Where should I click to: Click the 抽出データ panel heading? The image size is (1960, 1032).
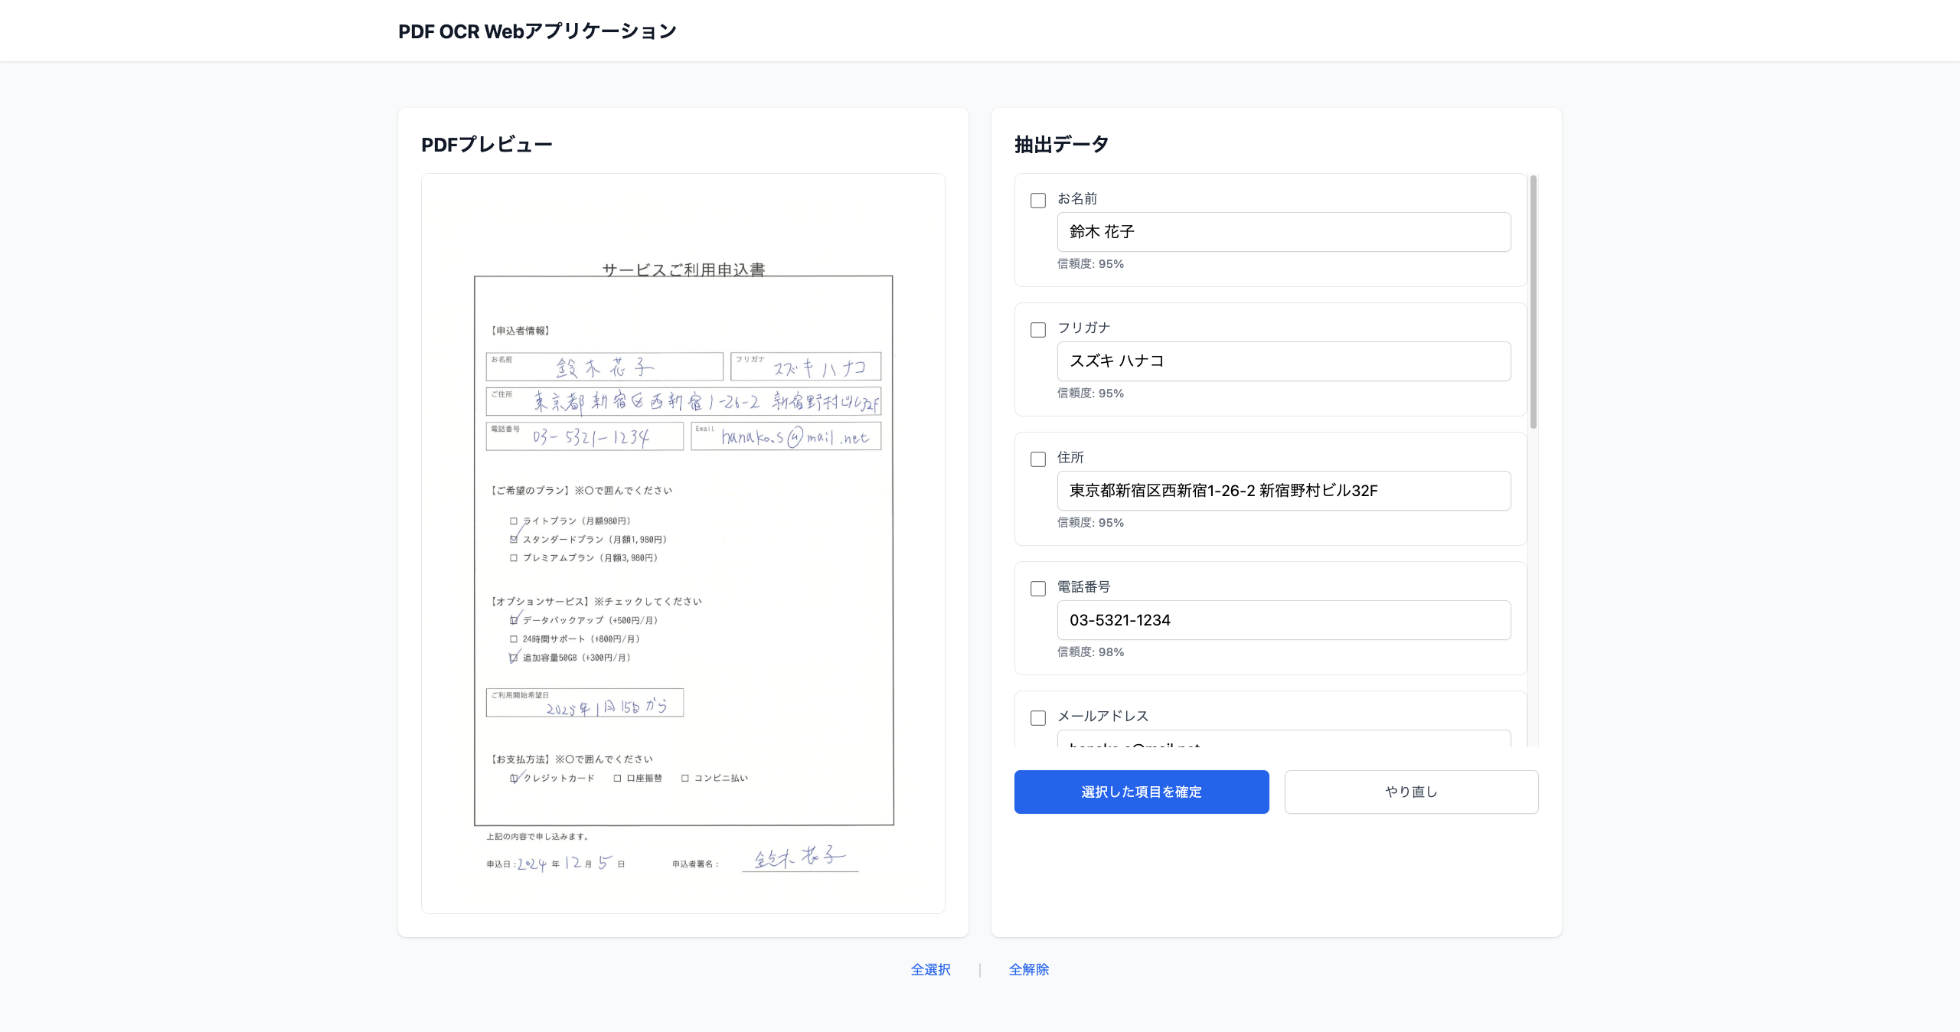(1060, 143)
